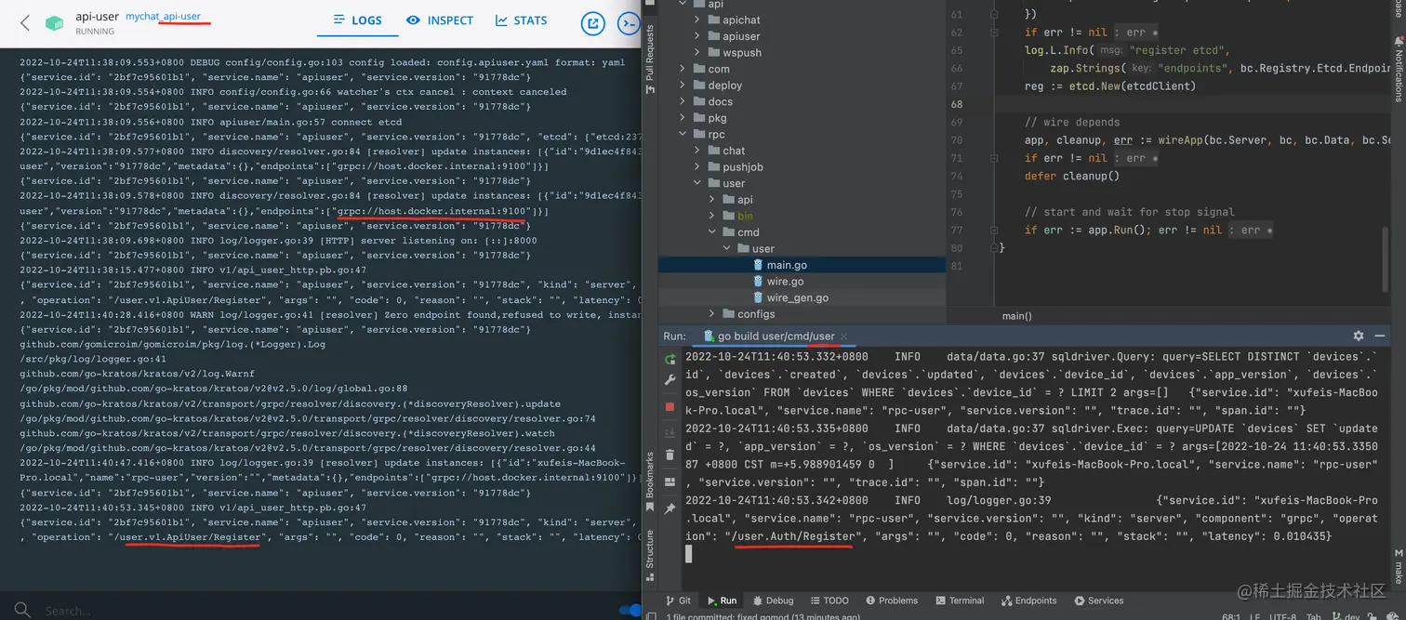
Task: Expand the docs folder
Action: pyautogui.click(x=683, y=101)
